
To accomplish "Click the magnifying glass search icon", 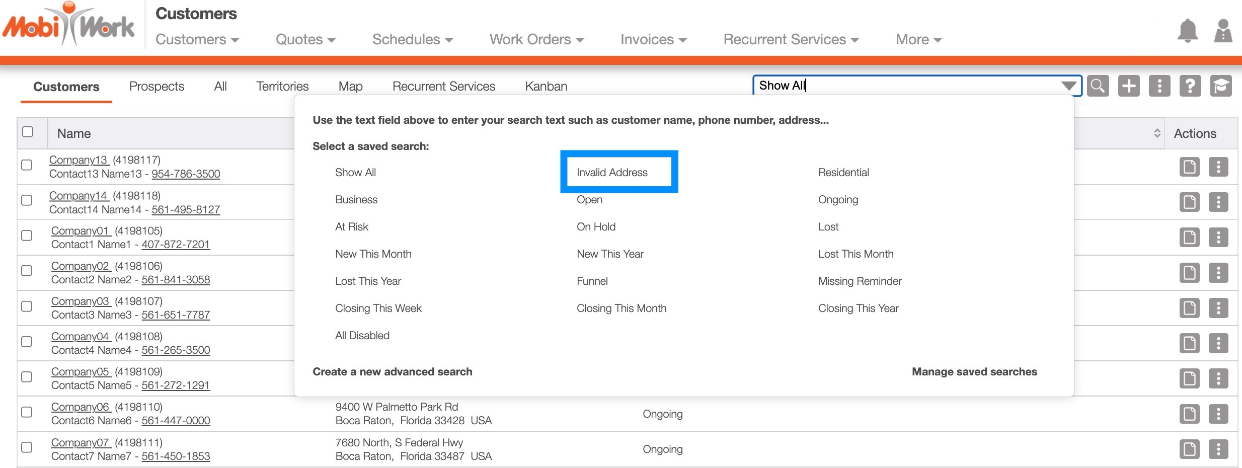I will (x=1098, y=86).
